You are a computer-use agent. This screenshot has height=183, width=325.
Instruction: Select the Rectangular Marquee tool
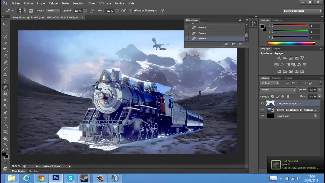click(x=5, y=31)
